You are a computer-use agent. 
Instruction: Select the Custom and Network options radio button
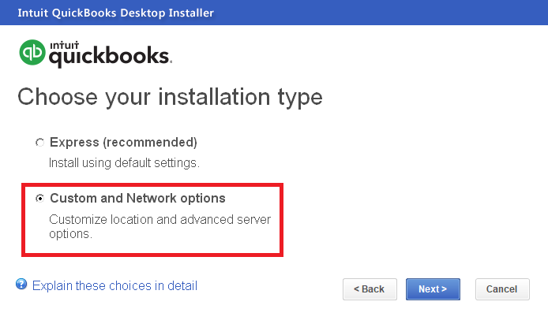click(x=39, y=199)
